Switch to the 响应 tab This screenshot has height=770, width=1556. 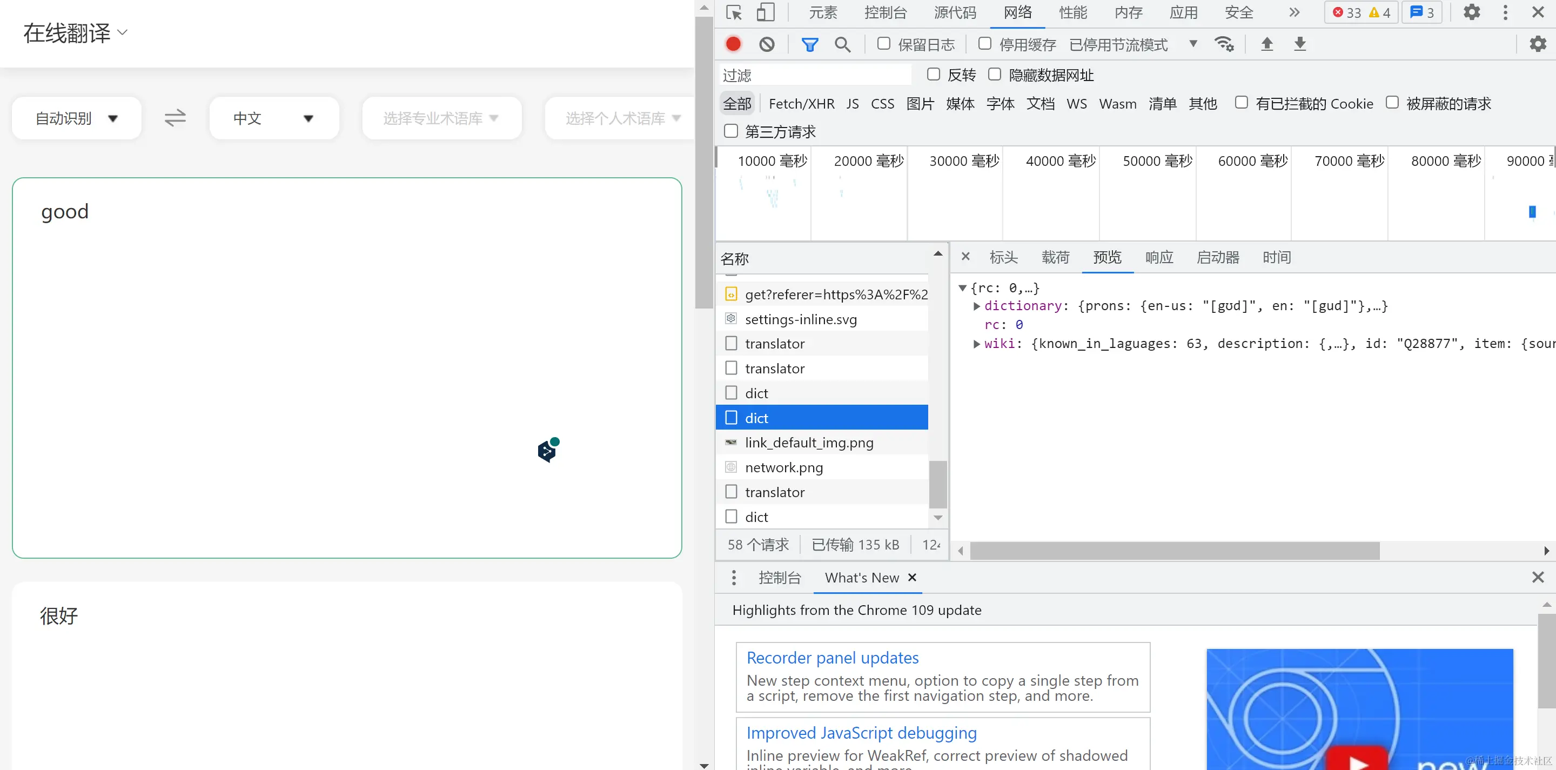pyautogui.click(x=1159, y=257)
